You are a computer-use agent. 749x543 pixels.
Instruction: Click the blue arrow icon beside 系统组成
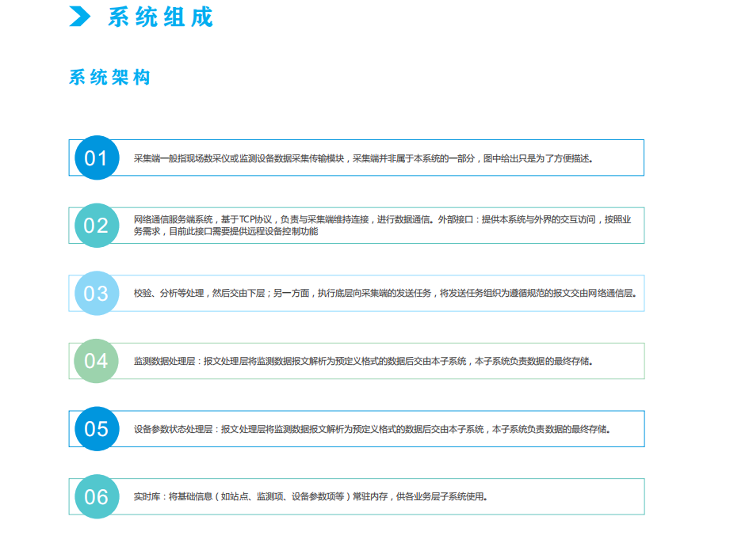tap(80, 16)
